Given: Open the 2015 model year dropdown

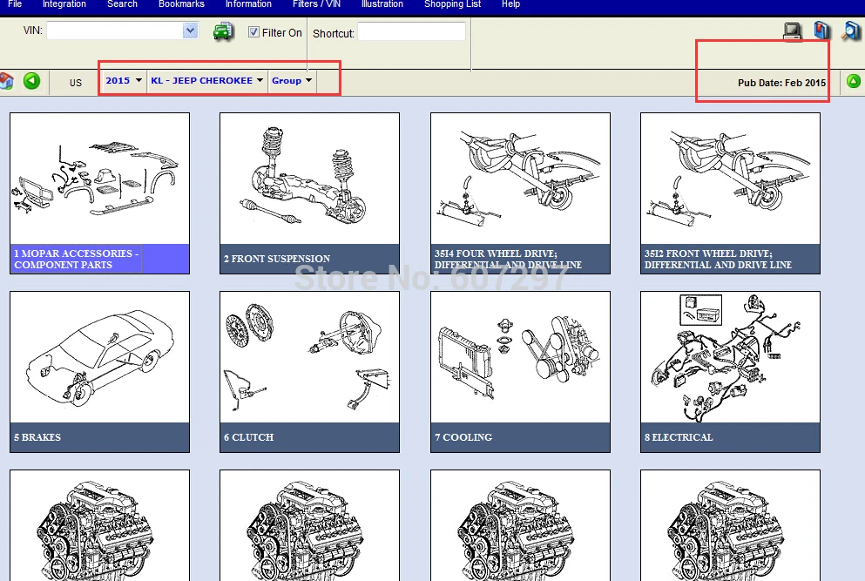Looking at the screenshot, I should pos(124,80).
